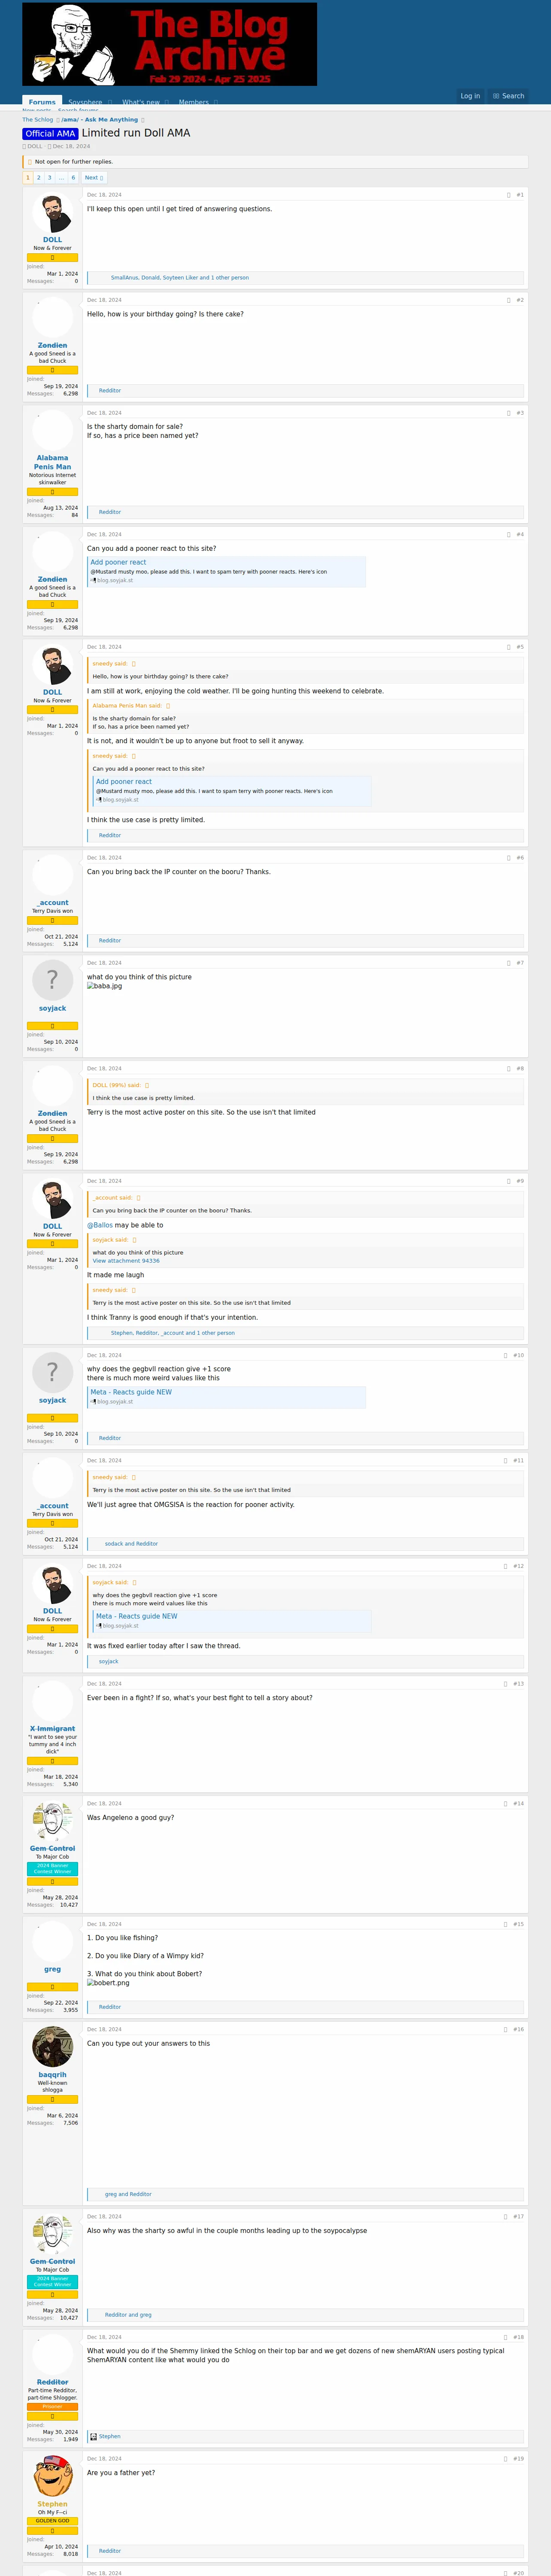Screen dimensions: 551x2576
Task: Click the Next page button
Action: click(x=94, y=178)
